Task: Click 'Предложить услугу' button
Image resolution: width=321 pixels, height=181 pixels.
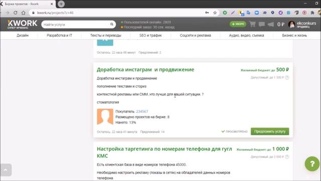Action: [x=270, y=131]
